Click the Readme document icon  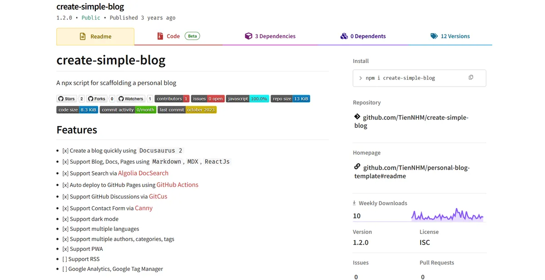click(x=83, y=36)
